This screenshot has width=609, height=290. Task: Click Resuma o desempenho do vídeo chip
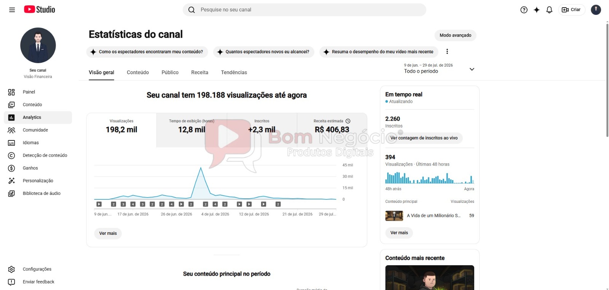click(379, 52)
